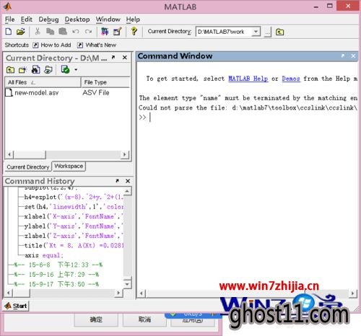Viewport: 361px width, 336px height.
Task: Click Command History vertical scrollbar up arrow
Action: [127, 191]
